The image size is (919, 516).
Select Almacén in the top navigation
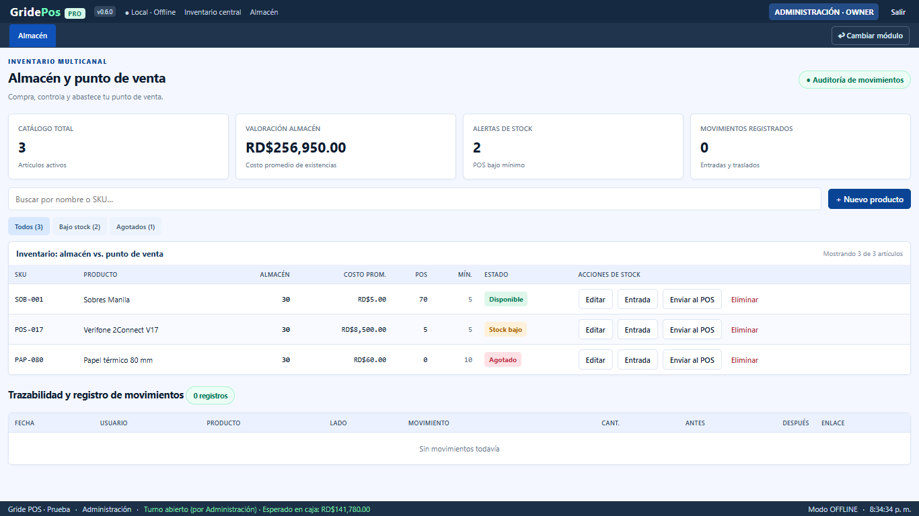coord(264,12)
